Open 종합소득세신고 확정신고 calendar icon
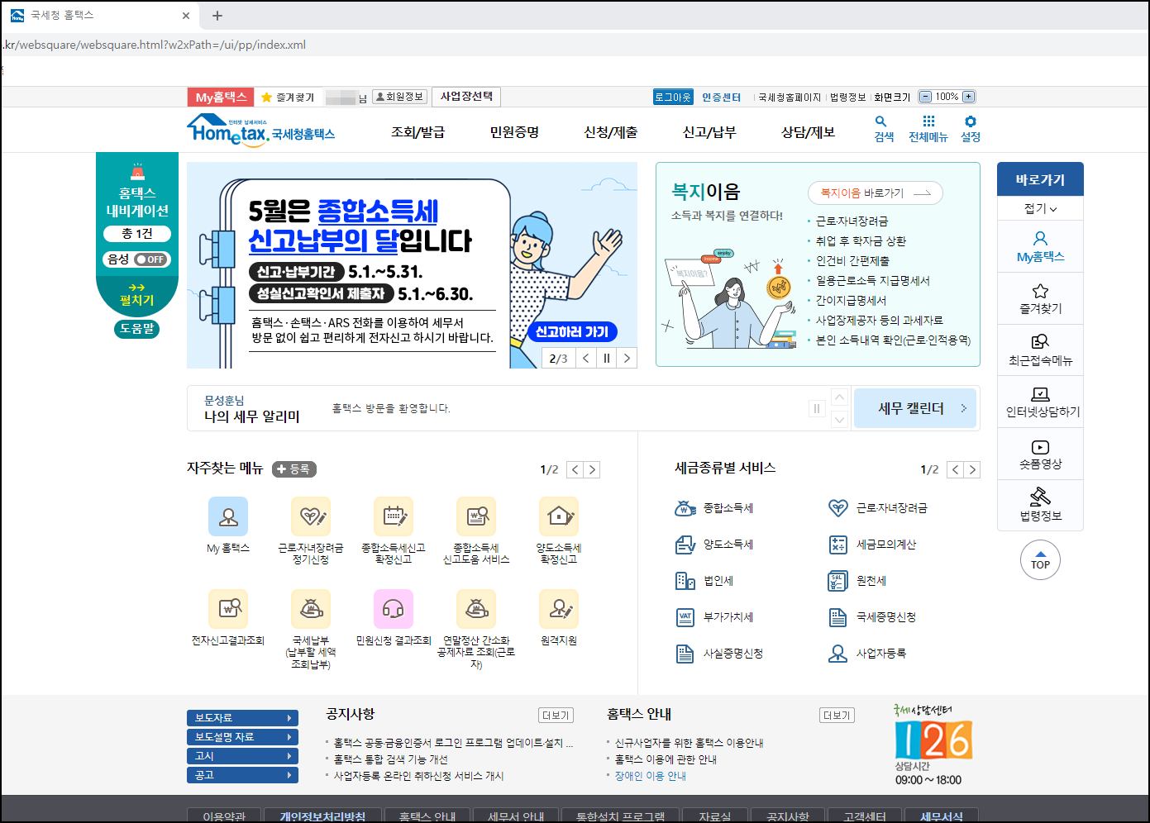The height and width of the screenshot is (823, 1150). 394,516
